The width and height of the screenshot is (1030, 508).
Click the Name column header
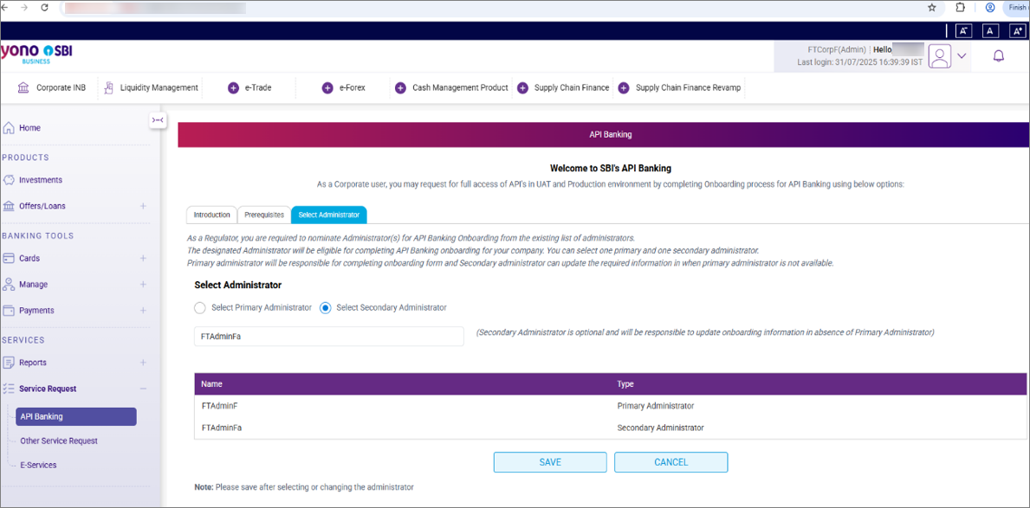pyautogui.click(x=211, y=384)
